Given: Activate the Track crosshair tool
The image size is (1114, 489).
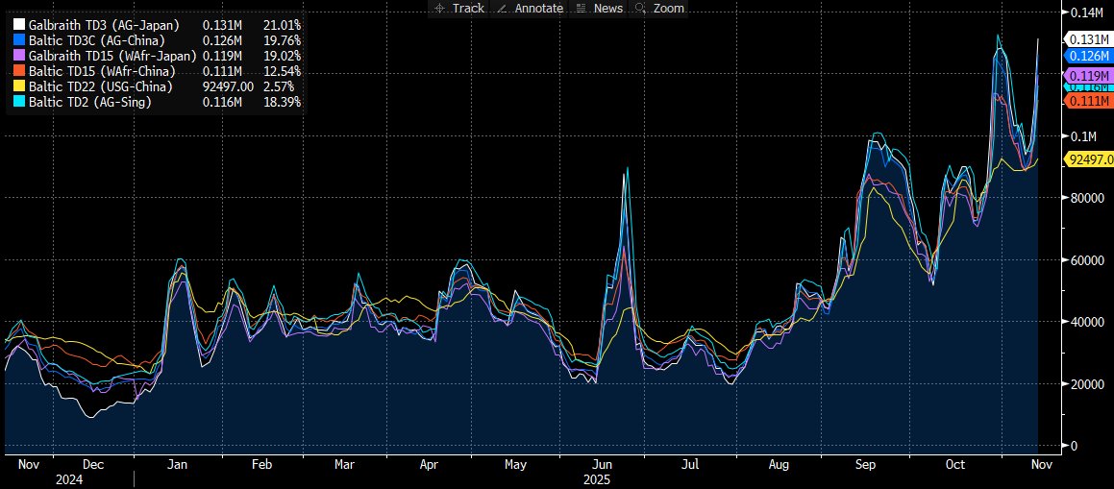Looking at the screenshot, I should pyautogui.click(x=458, y=8).
